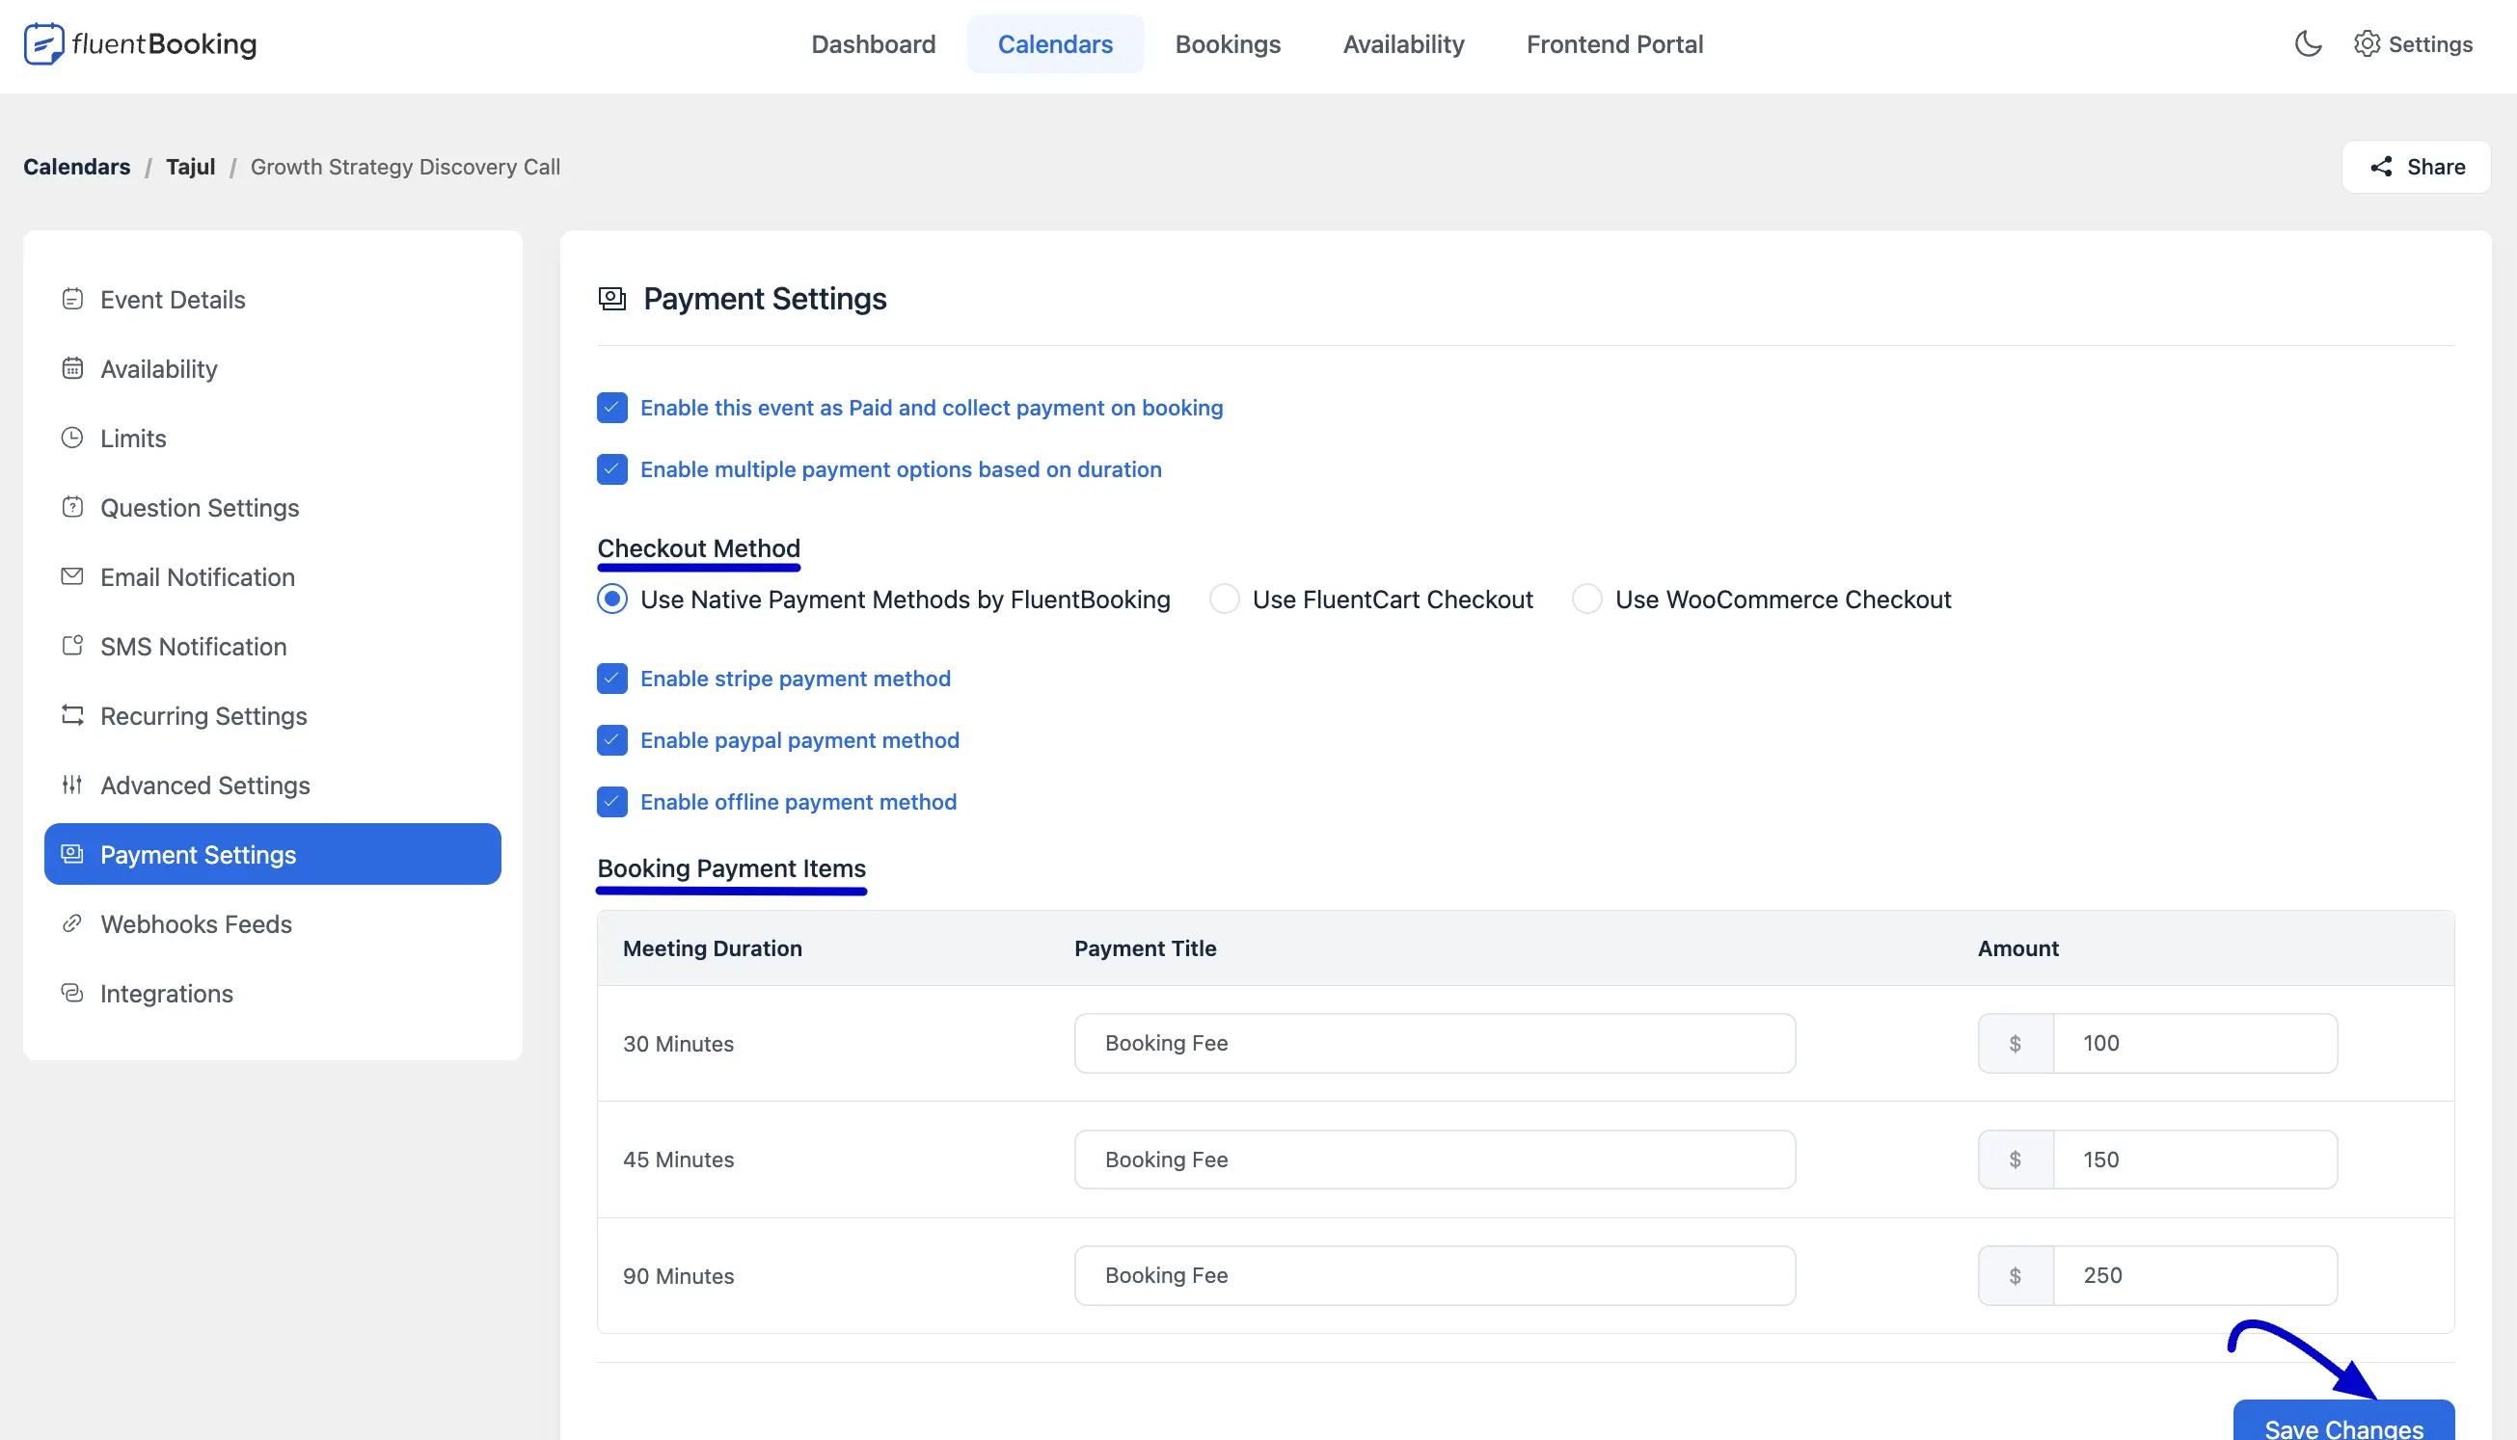This screenshot has height=1440, width=2517.
Task: Uncheck multiple payment options based on duration
Action: coord(612,468)
